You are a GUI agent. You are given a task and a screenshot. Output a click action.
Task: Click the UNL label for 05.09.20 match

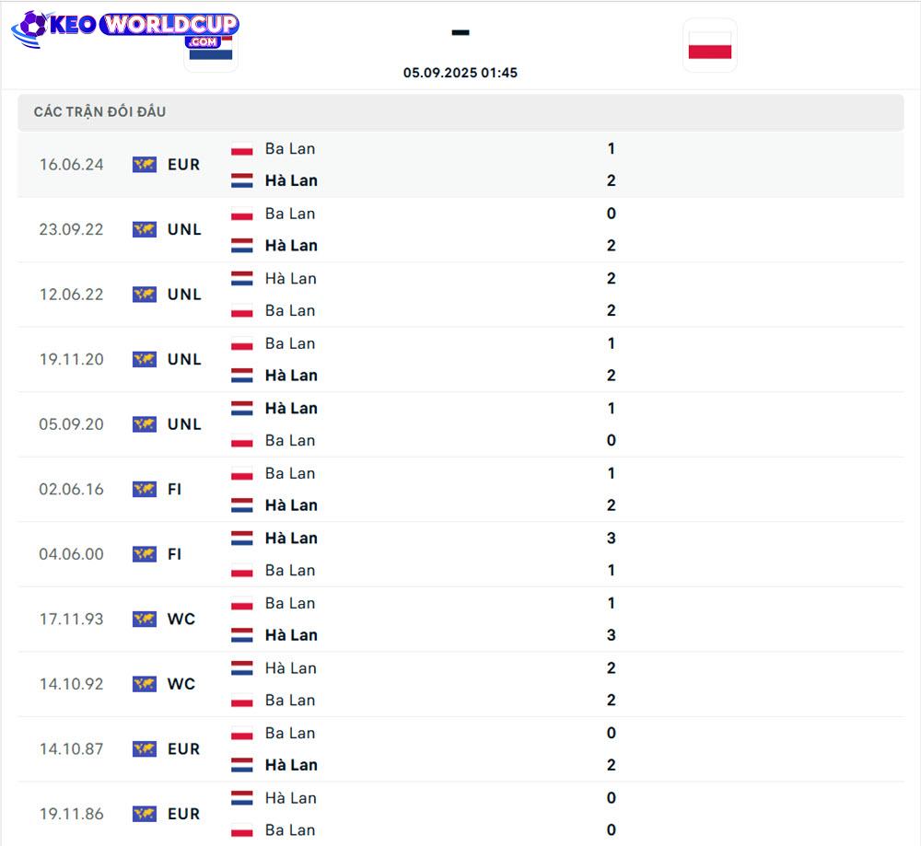coord(184,424)
